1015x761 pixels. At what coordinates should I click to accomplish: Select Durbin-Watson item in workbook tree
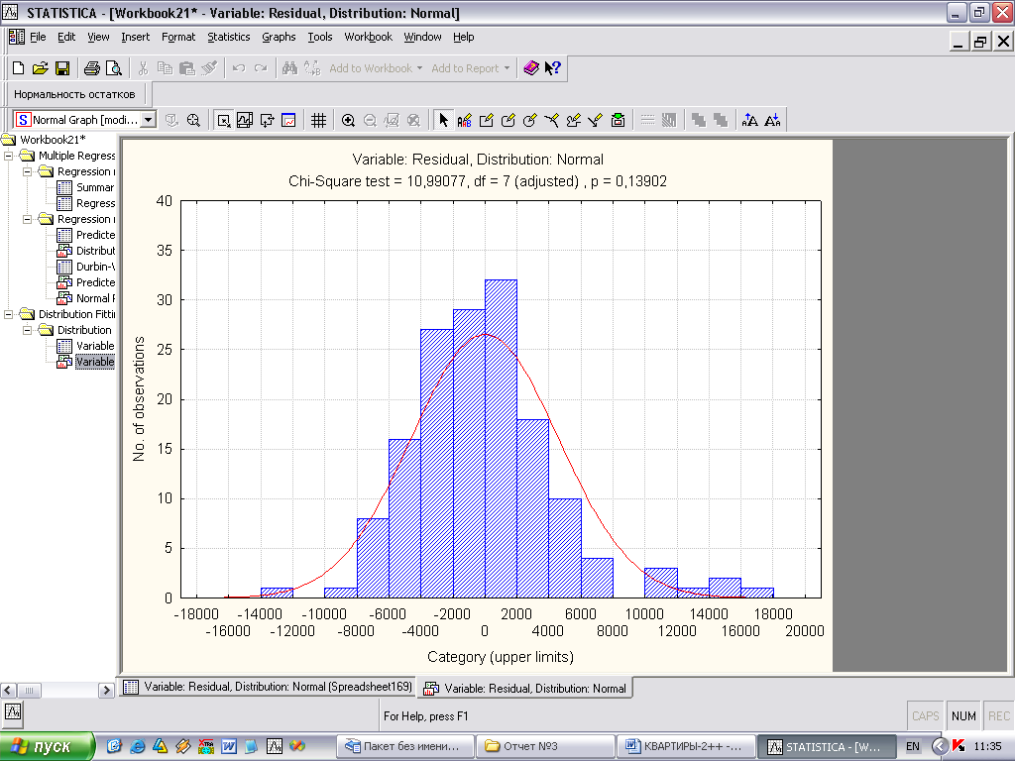pyautogui.click(x=94, y=267)
